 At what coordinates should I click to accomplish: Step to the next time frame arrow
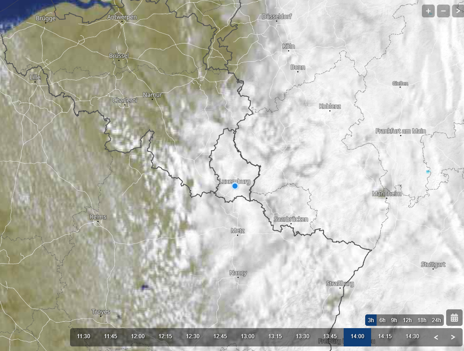click(453, 337)
